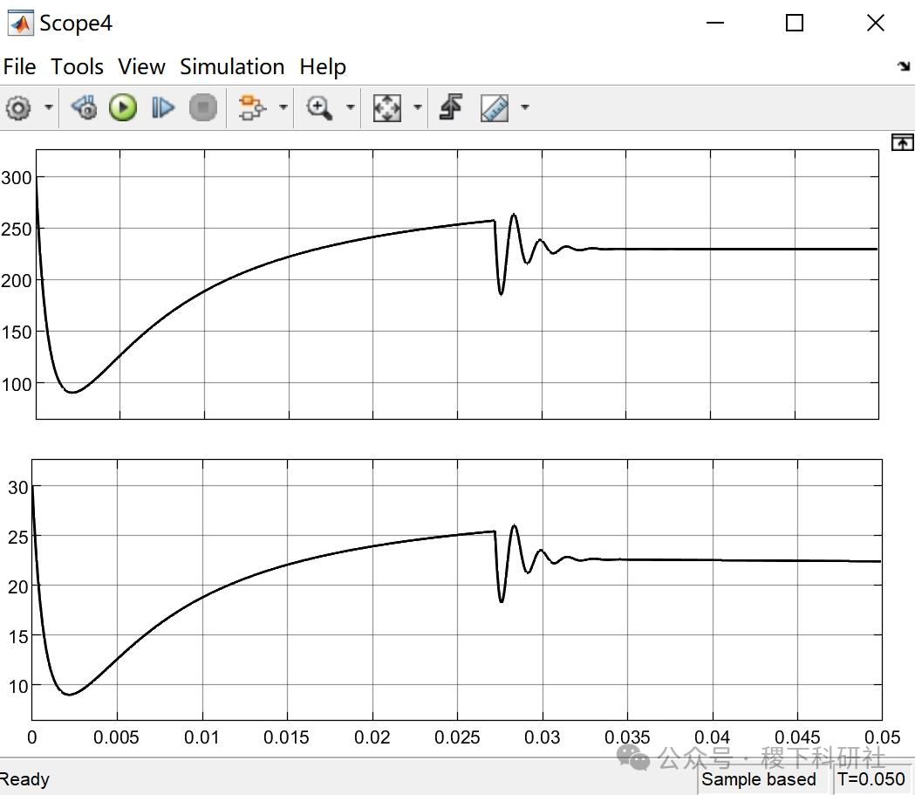Click the maximize-axes icon above the top plot
The width and height of the screenshot is (915, 795).
(x=902, y=142)
